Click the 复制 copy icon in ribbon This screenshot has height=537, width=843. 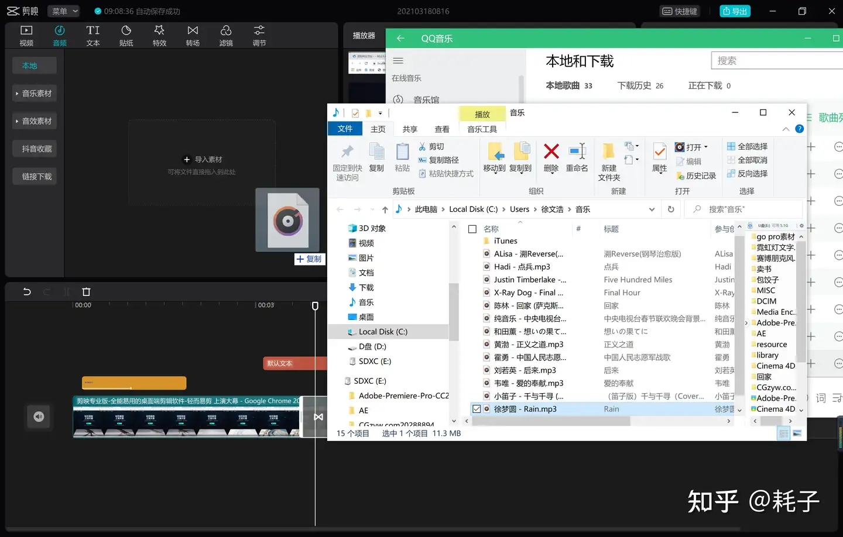point(376,158)
